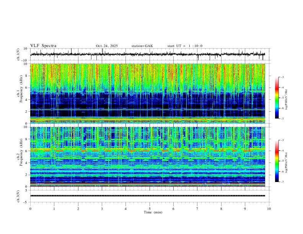
Task: Click the "ch.3(V)" axis label
Action: 18,196
